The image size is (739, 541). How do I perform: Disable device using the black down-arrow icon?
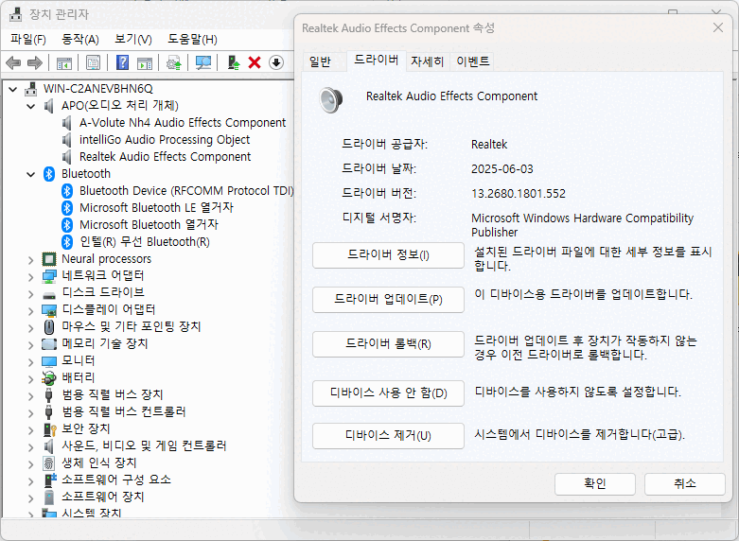pyautogui.click(x=276, y=62)
